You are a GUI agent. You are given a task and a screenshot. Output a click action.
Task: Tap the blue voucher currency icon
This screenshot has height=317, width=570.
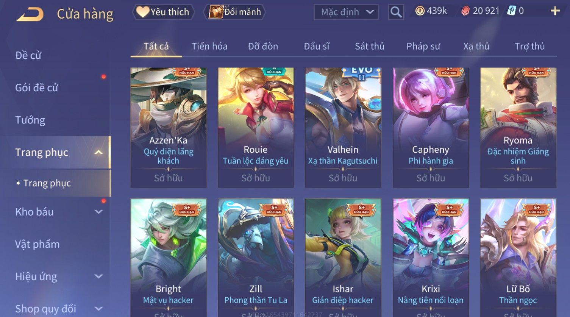[x=511, y=11]
